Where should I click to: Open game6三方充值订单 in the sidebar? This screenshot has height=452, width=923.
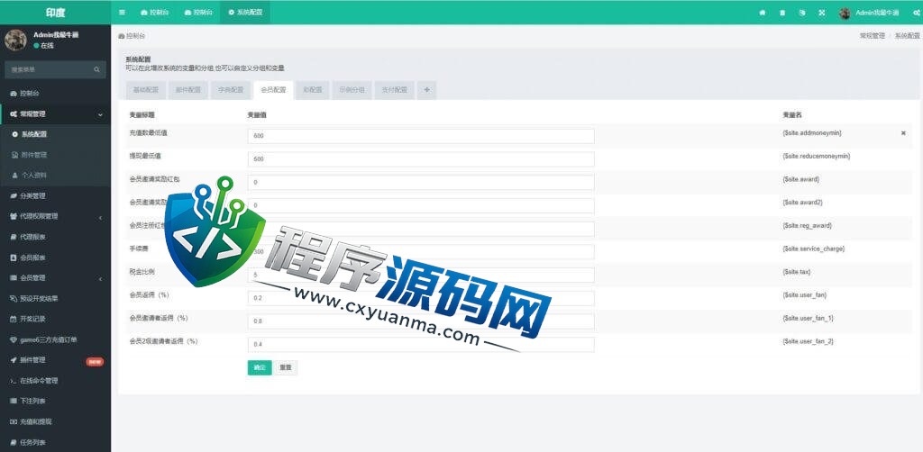(55, 339)
